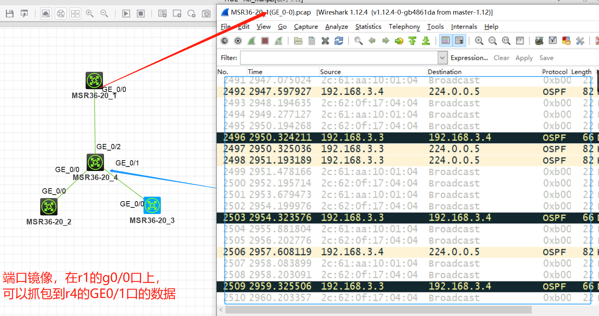
Task: Click the find packet magnifier icon
Action: click(358, 41)
